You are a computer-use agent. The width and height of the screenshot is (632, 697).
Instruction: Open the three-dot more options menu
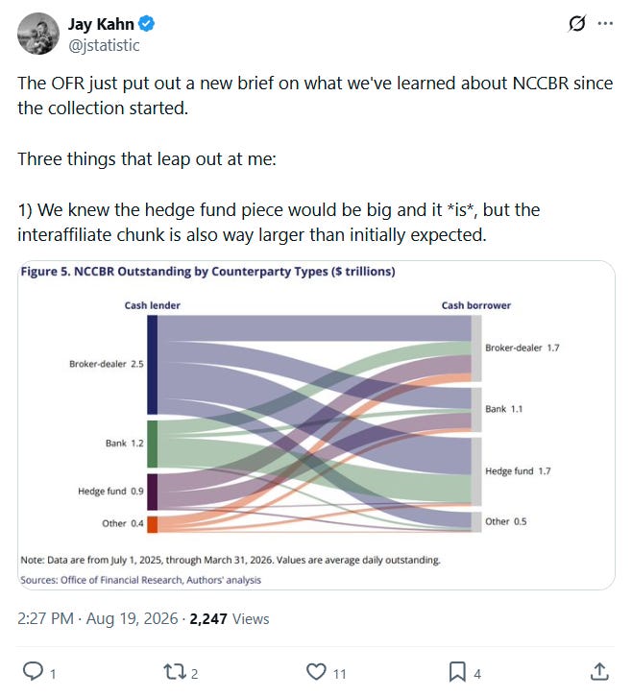click(605, 23)
